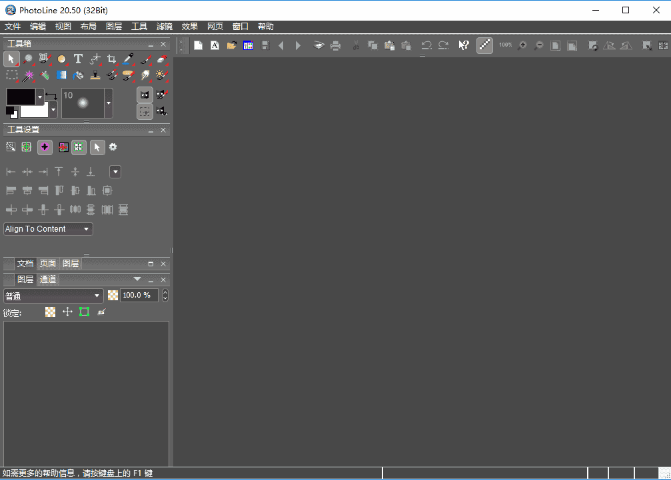Open the brush preset dropdown arrow

(x=109, y=103)
